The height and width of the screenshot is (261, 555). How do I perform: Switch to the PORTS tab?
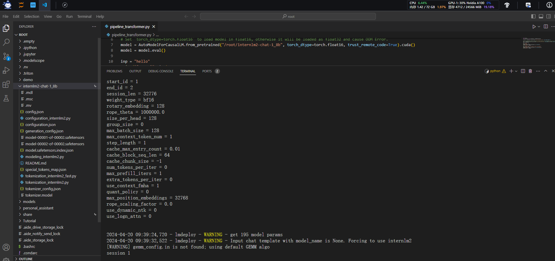211,71
